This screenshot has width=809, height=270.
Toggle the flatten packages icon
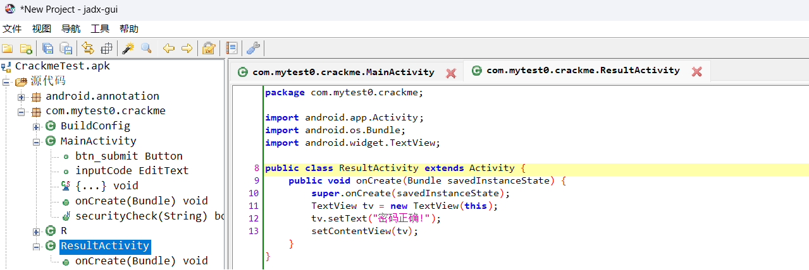pyautogui.click(x=106, y=48)
